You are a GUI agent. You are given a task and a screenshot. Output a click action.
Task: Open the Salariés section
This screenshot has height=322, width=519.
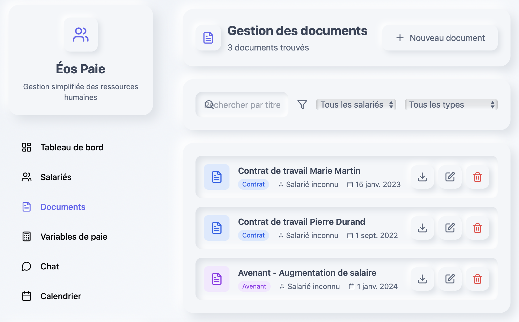pyautogui.click(x=56, y=177)
